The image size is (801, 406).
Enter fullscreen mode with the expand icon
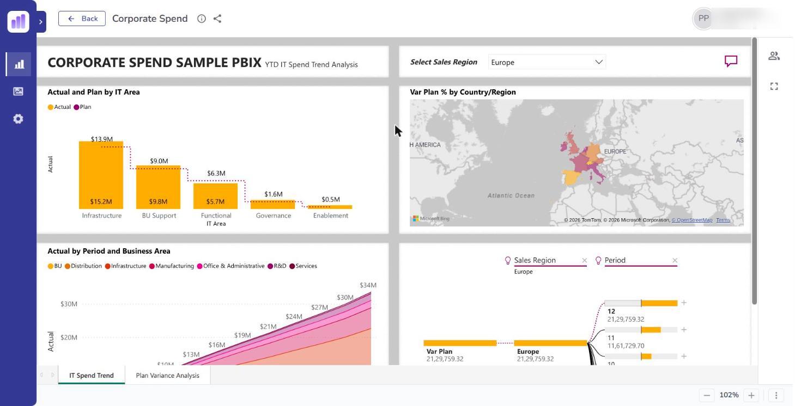coord(774,86)
